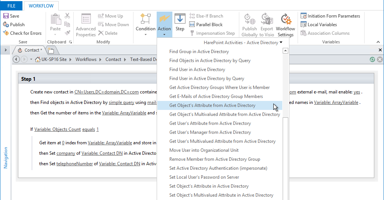The height and width of the screenshot is (200, 384).
Task: Click Association Columns
Action: click(325, 33)
